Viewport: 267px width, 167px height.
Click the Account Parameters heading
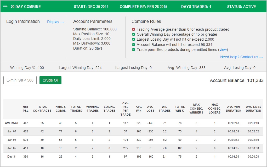tap(93, 21)
